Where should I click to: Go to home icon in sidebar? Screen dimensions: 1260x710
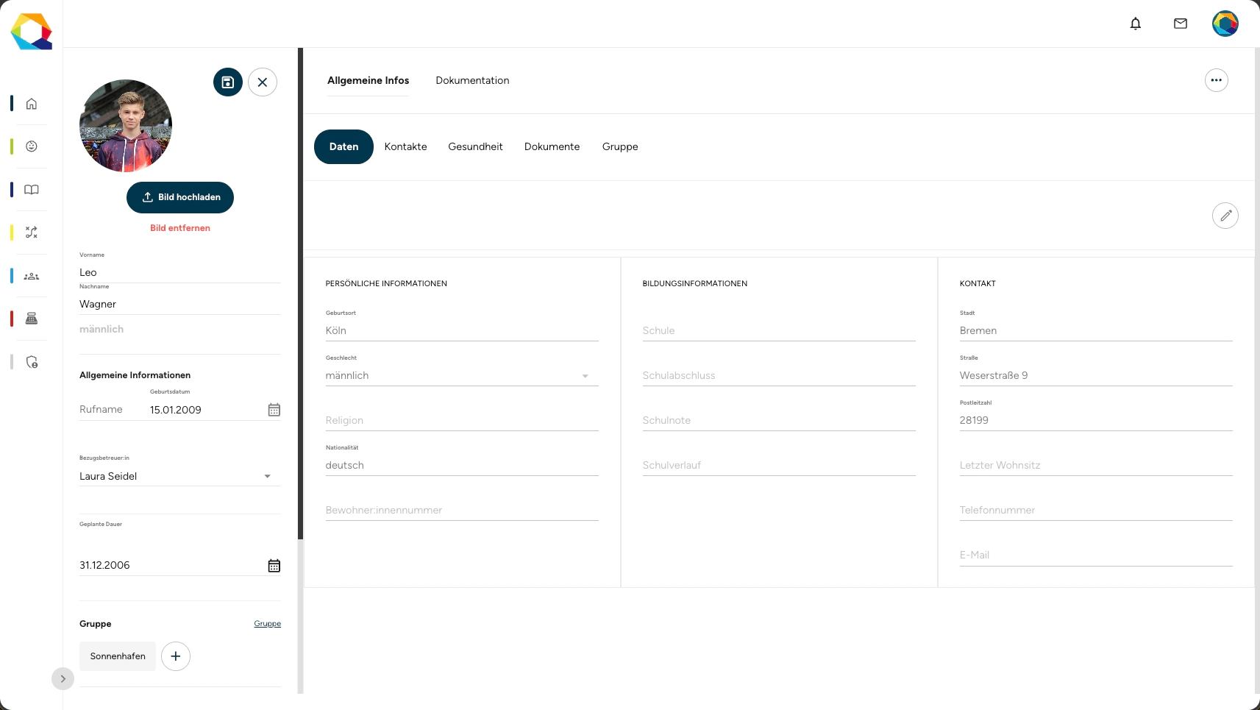(x=32, y=104)
